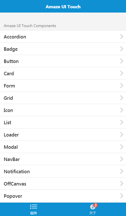Click the chevron arrow beside Icon
The height and width of the screenshot is (216, 126).
[122, 110]
